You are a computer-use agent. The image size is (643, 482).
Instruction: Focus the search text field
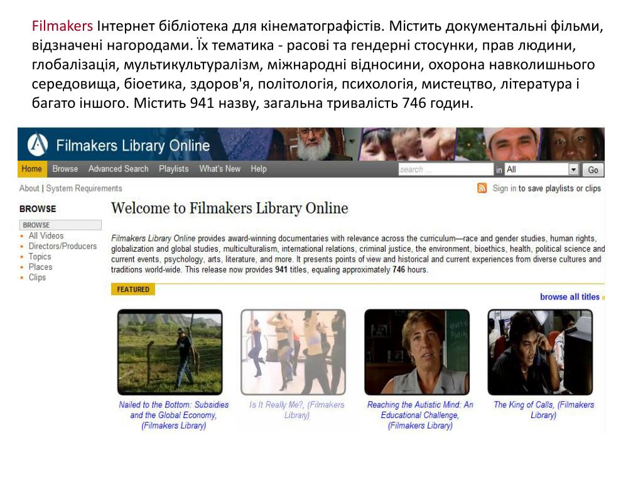pyautogui.click(x=446, y=169)
